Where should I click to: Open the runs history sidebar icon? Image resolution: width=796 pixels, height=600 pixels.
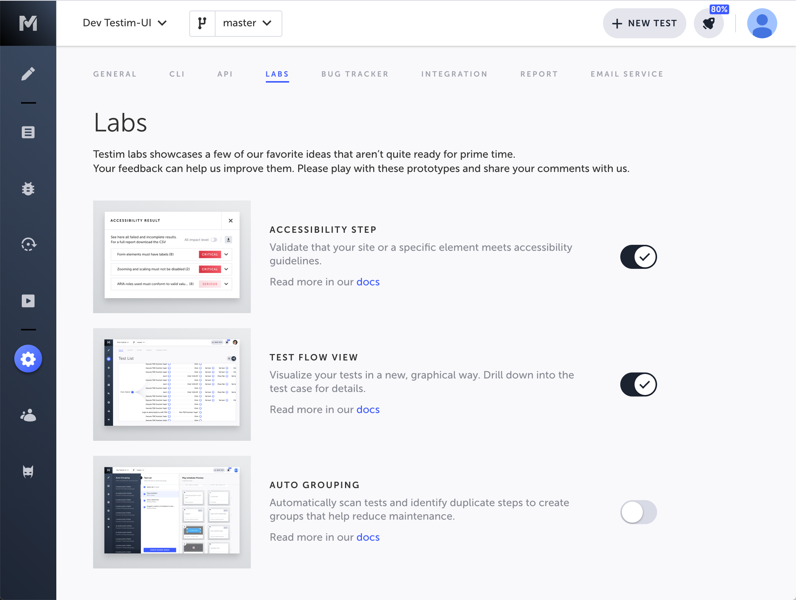pyautogui.click(x=28, y=244)
